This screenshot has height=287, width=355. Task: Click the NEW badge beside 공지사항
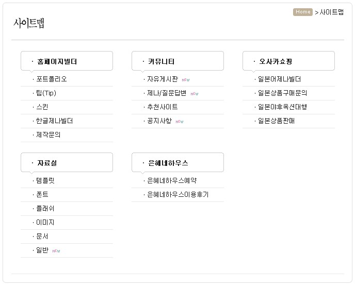click(x=180, y=122)
